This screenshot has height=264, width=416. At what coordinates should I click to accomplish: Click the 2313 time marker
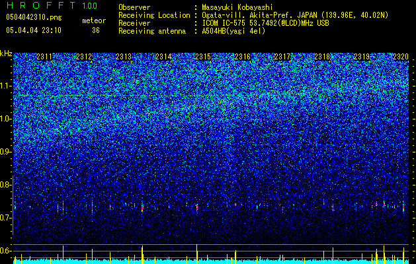pyautogui.click(x=124, y=57)
